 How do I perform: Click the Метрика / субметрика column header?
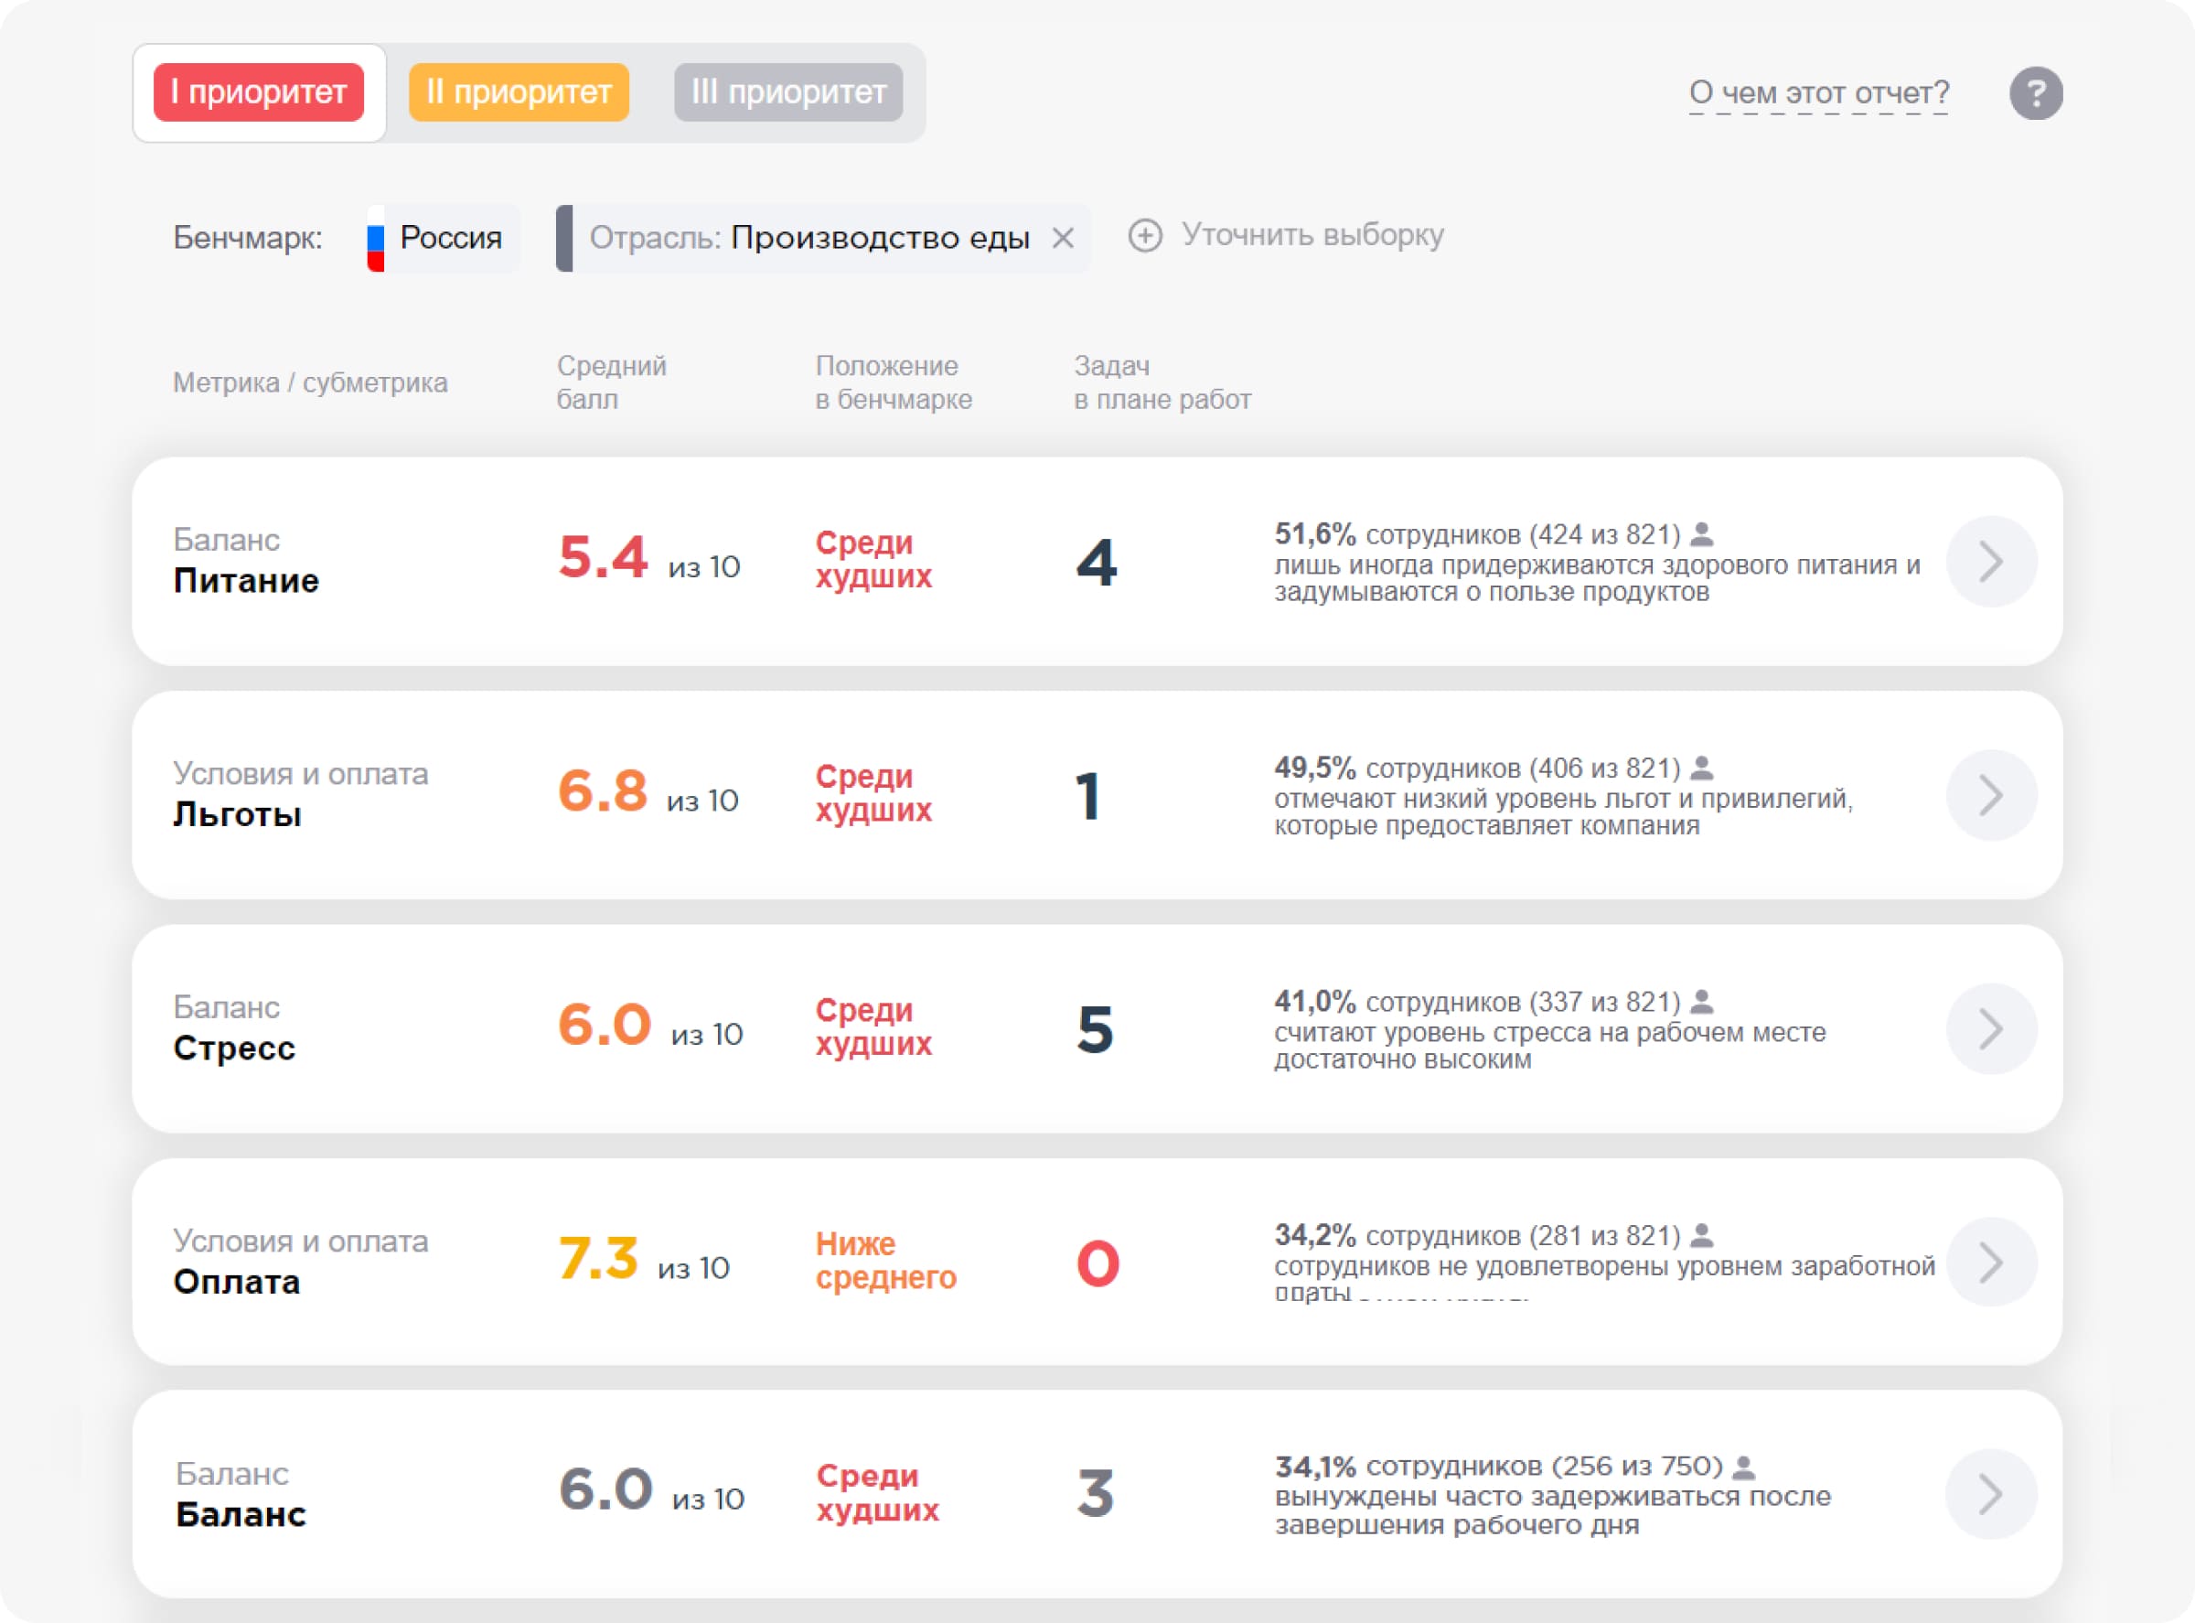[x=310, y=382]
